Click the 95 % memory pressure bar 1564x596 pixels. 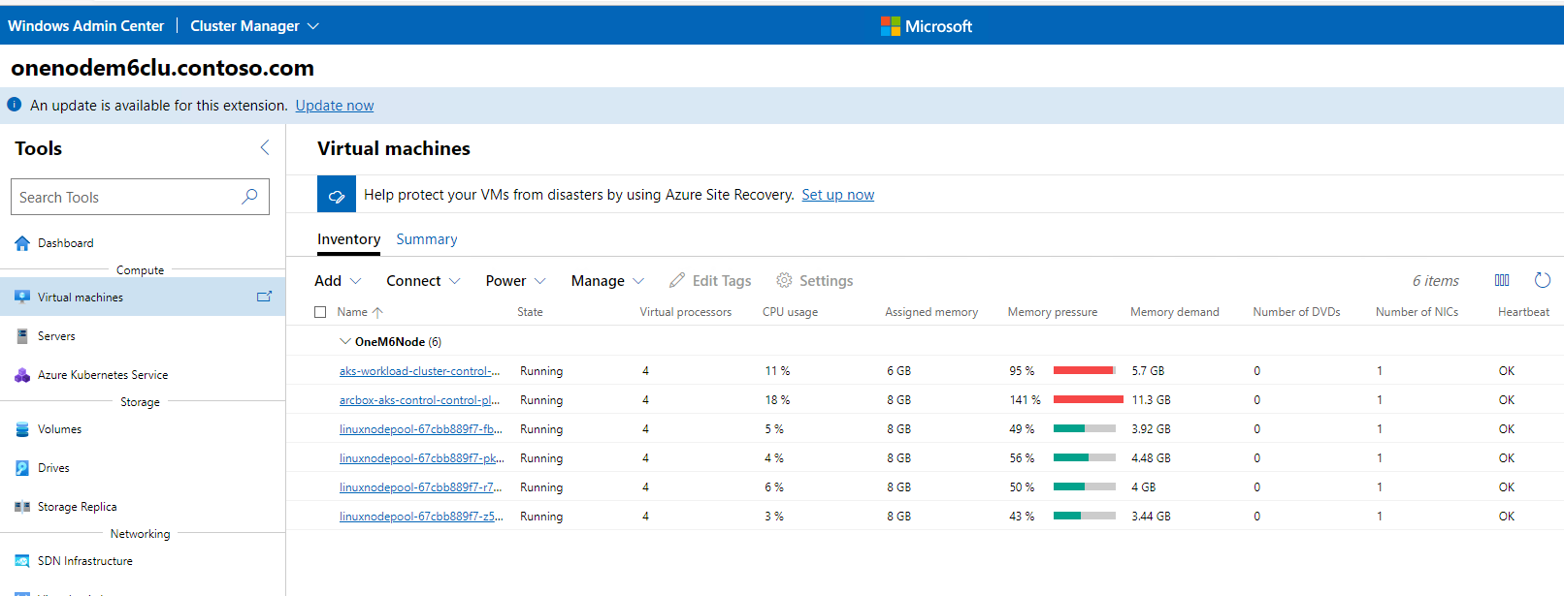(1084, 370)
